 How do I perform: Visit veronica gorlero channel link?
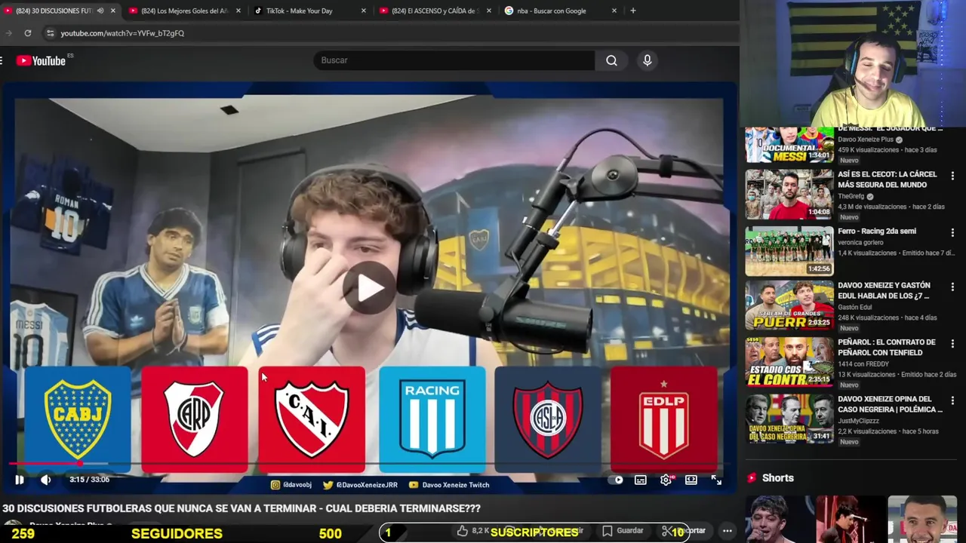click(x=861, y=243)
